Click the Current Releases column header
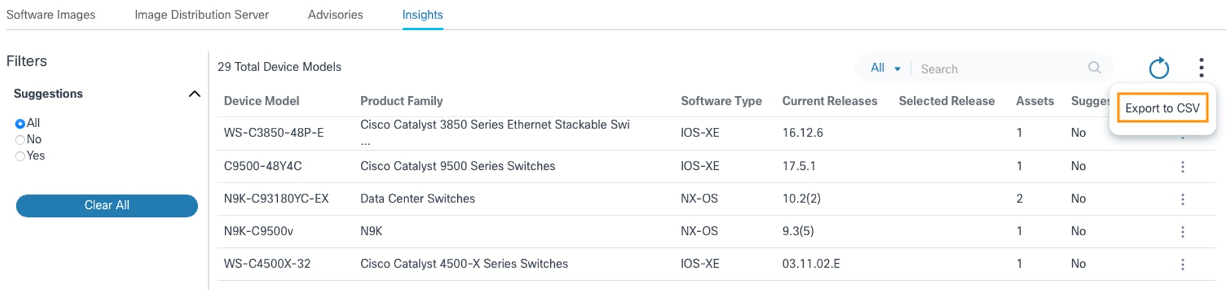The height and width of the screenshot is (290, 1226). pyautogui.click(x=829, y=101)
